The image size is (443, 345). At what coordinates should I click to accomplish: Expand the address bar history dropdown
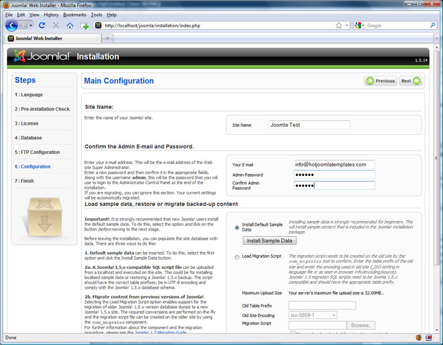tap(346, 25)
